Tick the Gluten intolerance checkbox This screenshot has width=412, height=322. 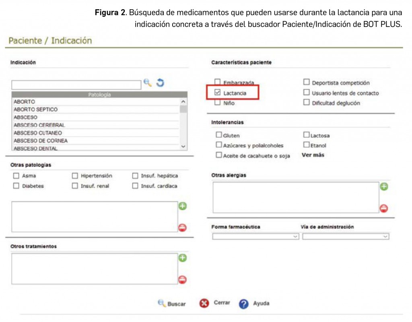pyautogui.click(x=219, y=135)
